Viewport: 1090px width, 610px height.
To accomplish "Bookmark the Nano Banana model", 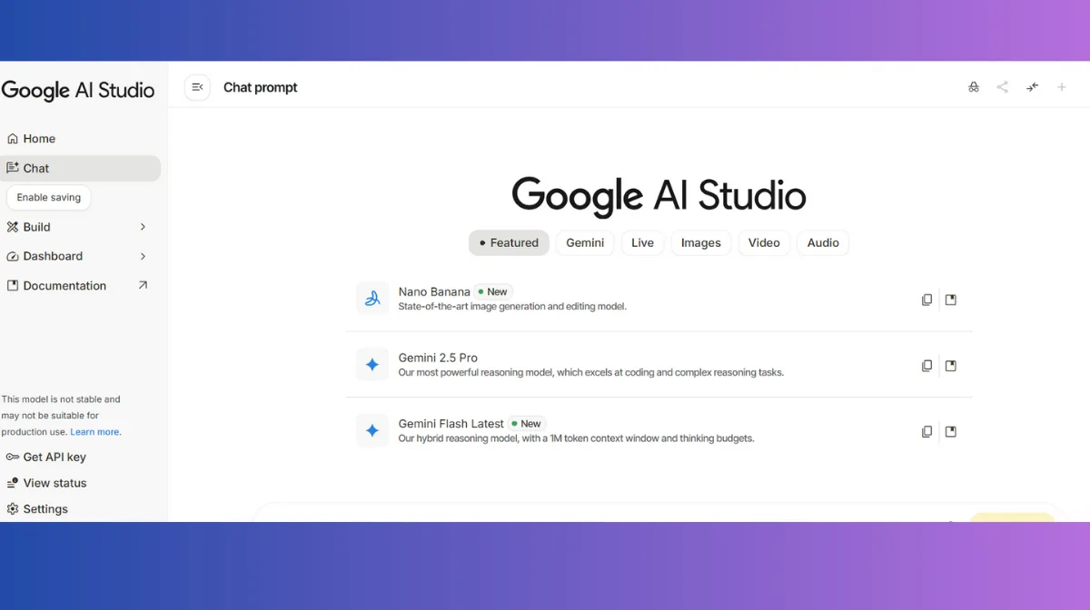I will coord(950,300).
